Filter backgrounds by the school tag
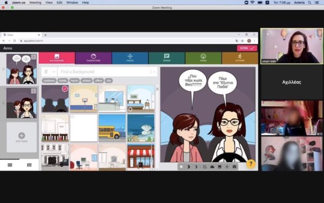Viewport: 324px width, 203px height. [x=86, y=81]
